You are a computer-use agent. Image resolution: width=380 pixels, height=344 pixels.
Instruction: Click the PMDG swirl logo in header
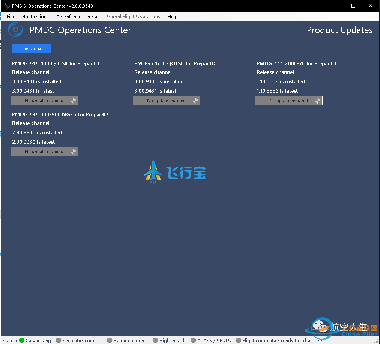pos(15,30)
